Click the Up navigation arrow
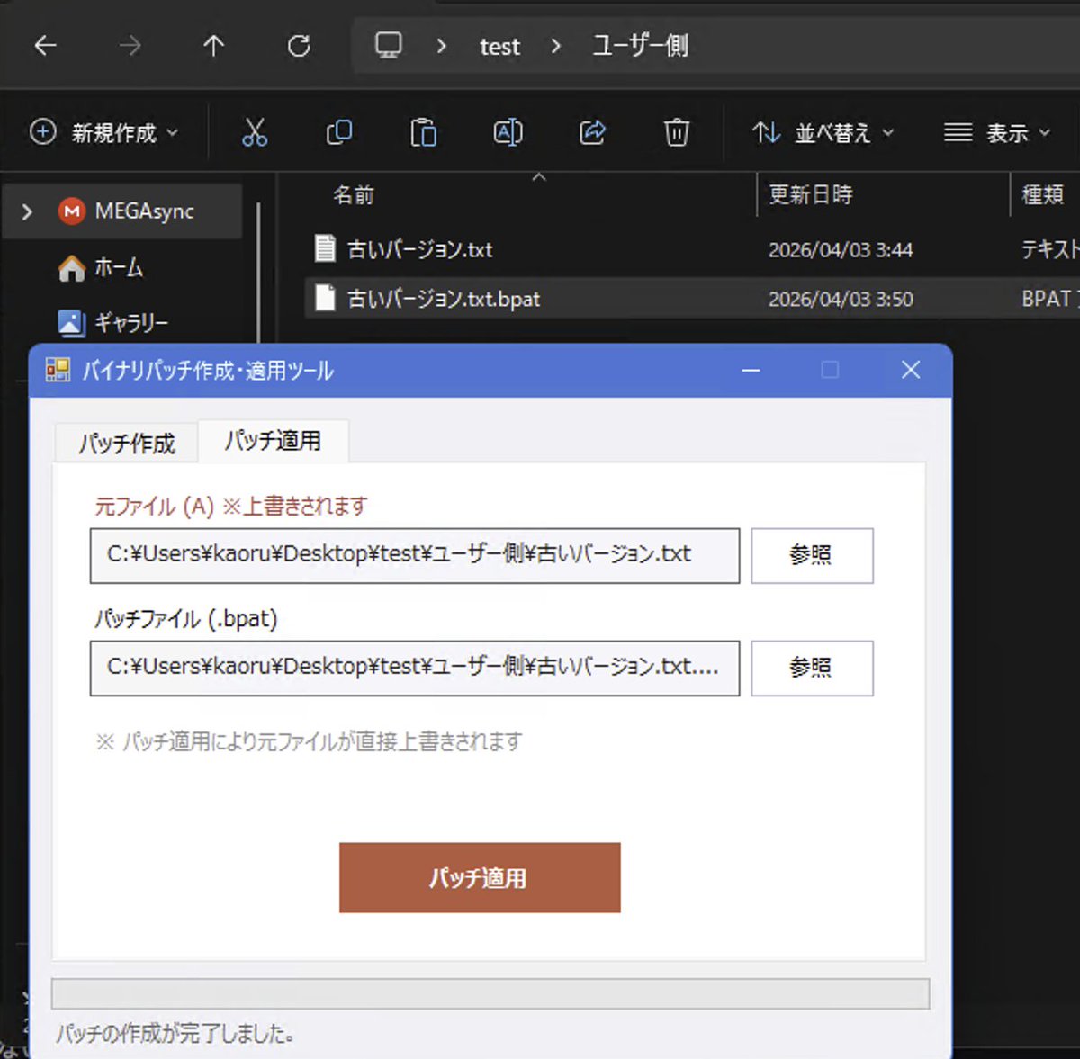Image resolution: width=1080 pixels, height=1059 pixels. click(213, 46)
